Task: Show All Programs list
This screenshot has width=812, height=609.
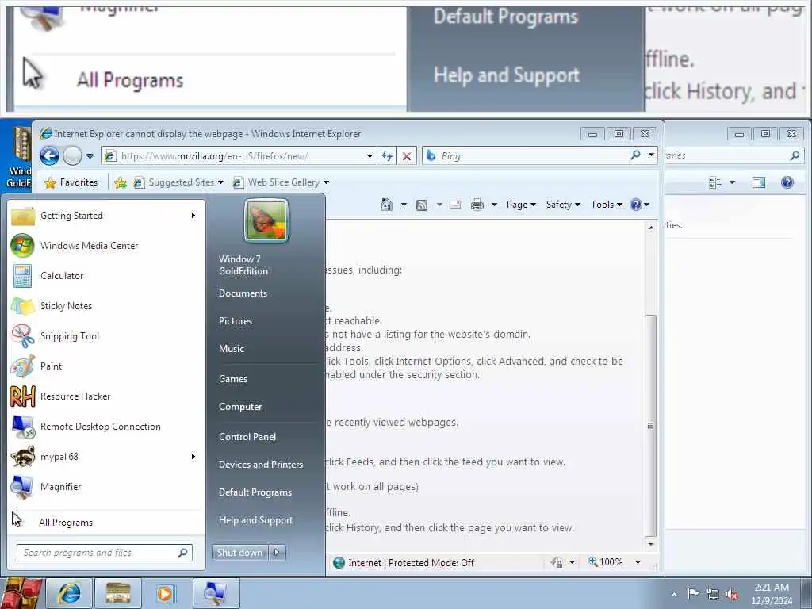Action: point(106,522)
